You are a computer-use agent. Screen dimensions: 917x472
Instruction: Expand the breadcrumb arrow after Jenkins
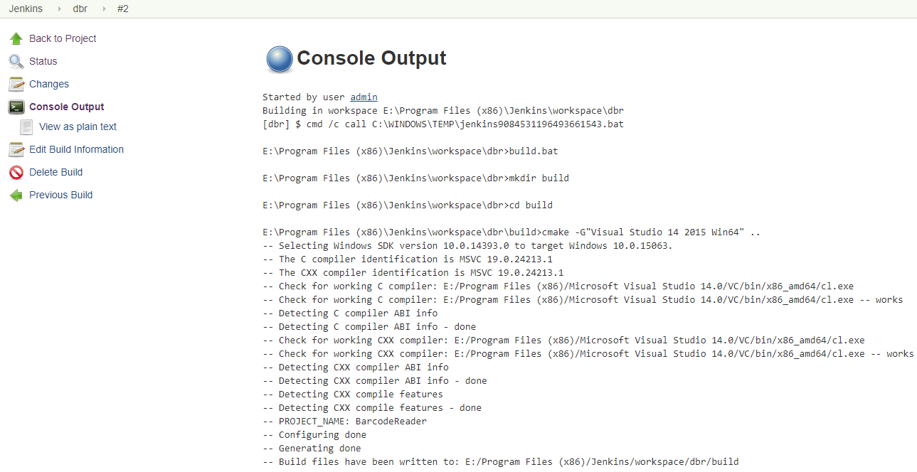tap(60, 9)
